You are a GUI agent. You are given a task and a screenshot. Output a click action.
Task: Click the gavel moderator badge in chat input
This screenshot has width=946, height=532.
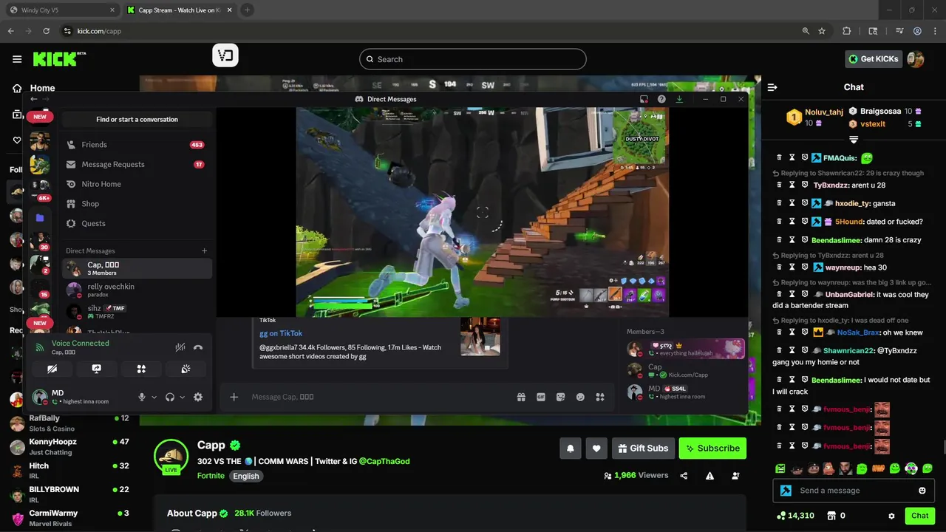pyautogui.click(x=786, y=491)
